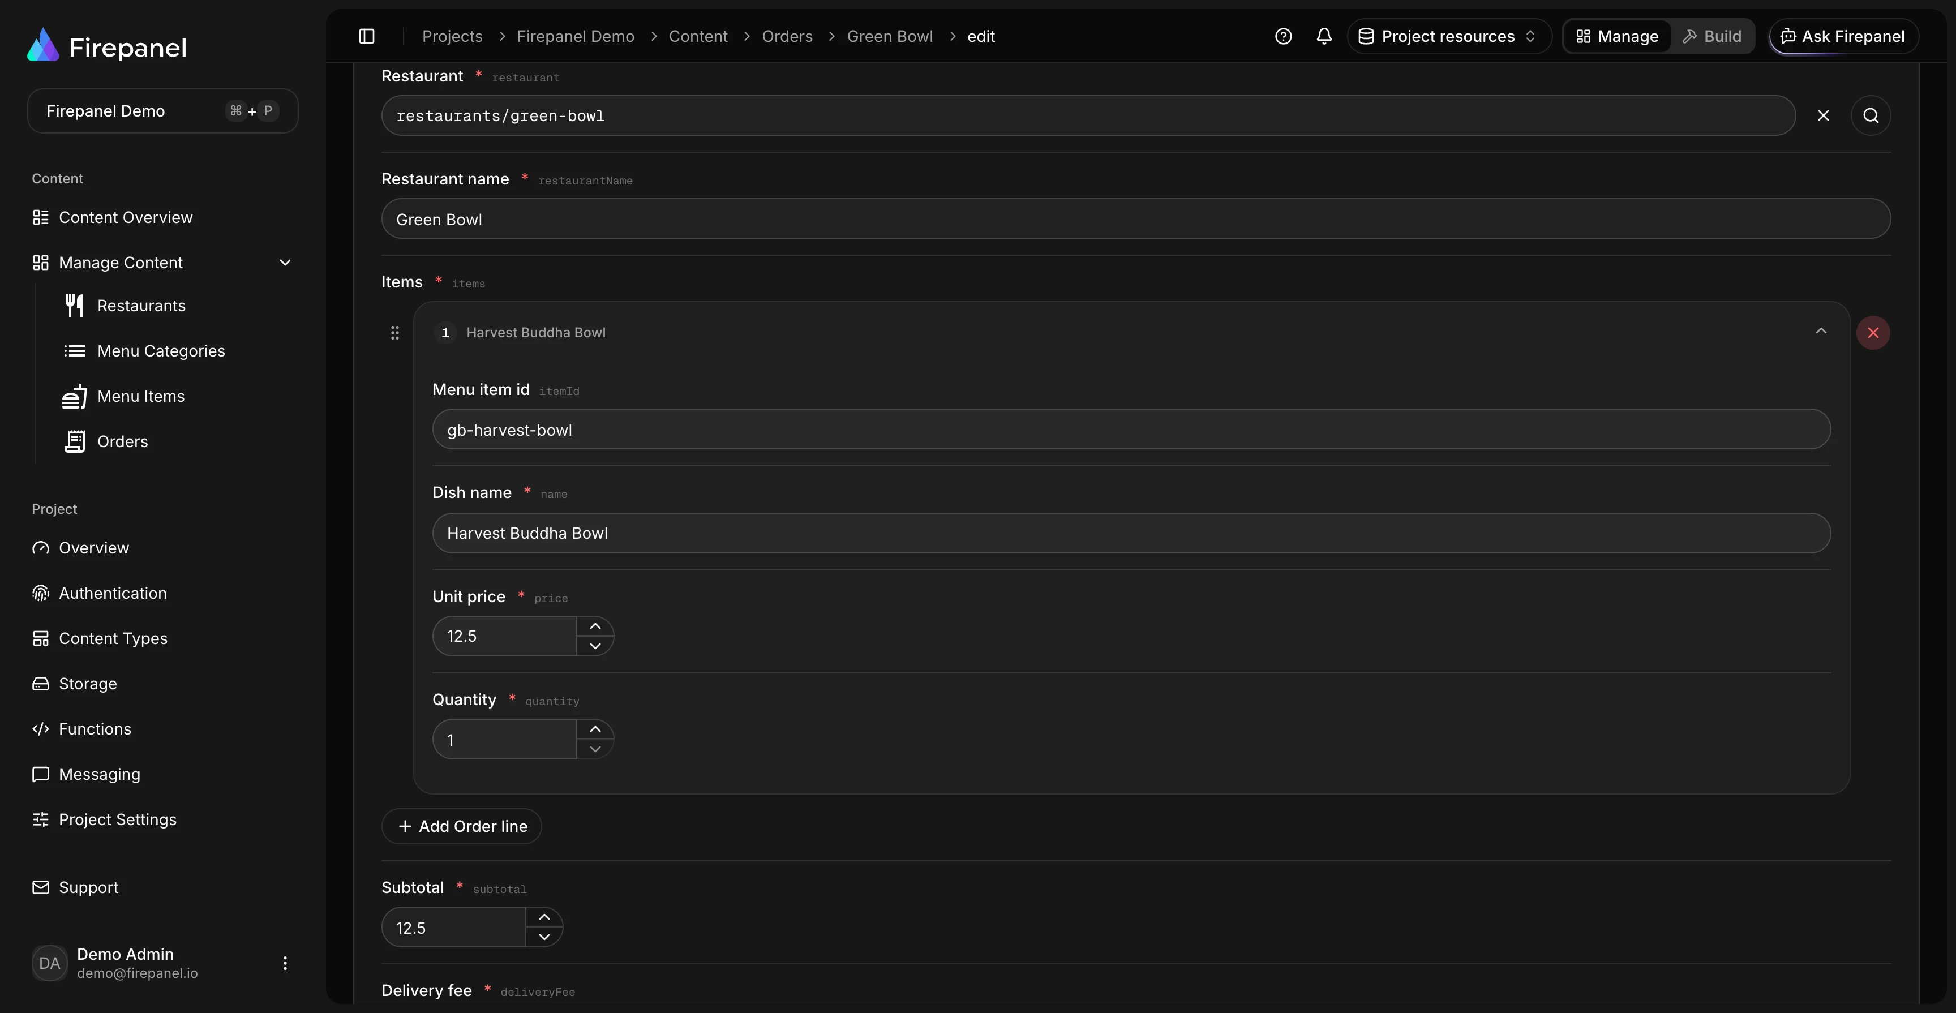Click Add Order line button

click(x=462, y=826)
